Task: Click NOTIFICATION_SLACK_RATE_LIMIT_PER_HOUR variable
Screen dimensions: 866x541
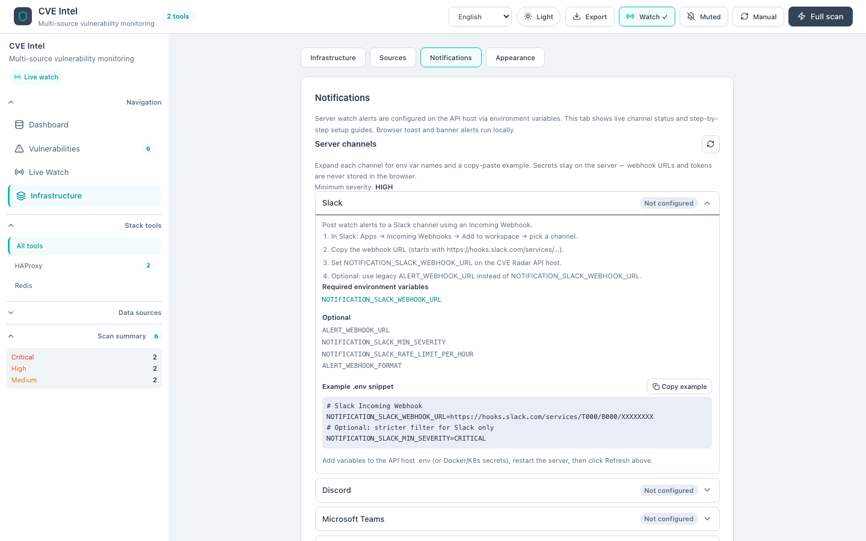Action: click(x=398, y=354)
